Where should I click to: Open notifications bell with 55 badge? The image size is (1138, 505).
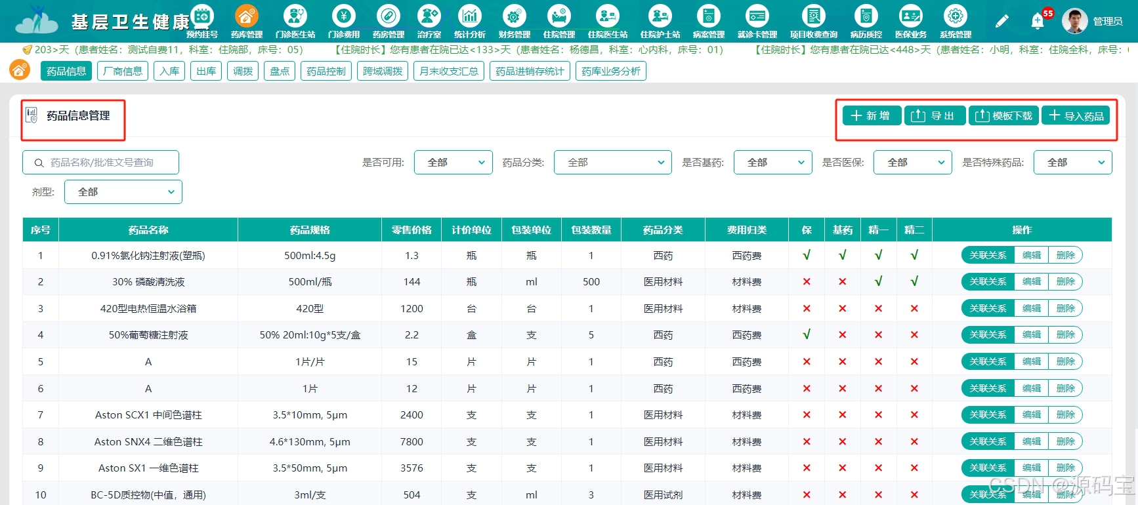[1038, 21]
